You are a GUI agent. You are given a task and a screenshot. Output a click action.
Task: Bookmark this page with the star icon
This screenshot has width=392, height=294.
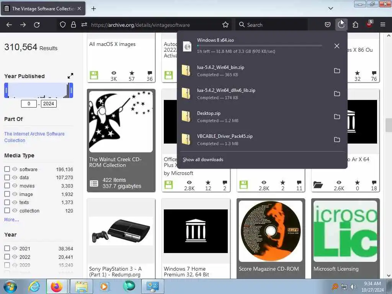pos(225,25)
